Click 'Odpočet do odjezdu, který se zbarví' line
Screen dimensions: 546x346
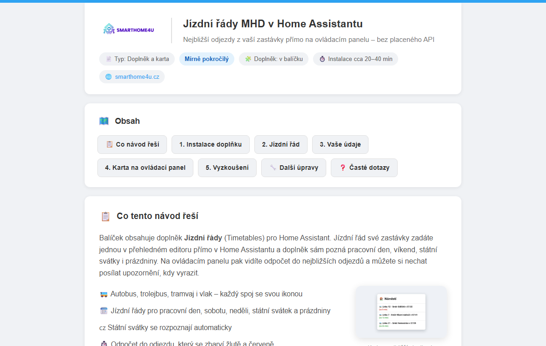192,344
